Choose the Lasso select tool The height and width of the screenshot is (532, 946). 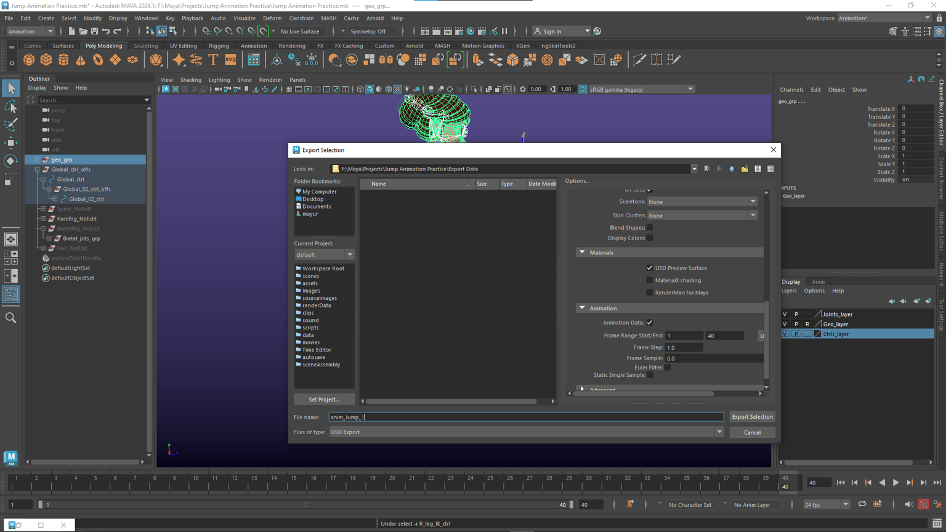[x=10, y=107]
